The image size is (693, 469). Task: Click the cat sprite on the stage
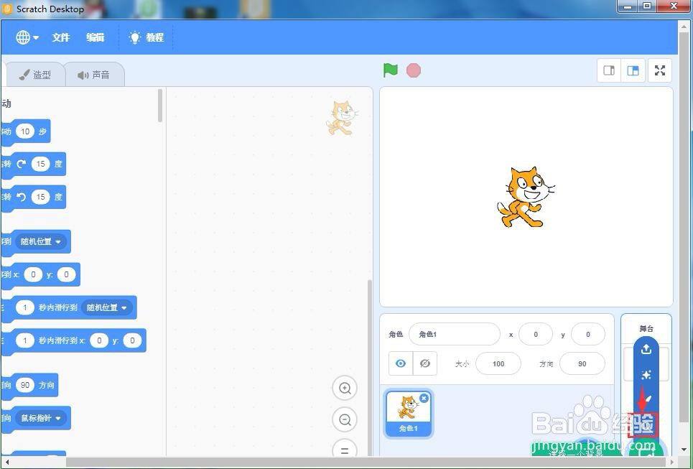pos(526,197)
